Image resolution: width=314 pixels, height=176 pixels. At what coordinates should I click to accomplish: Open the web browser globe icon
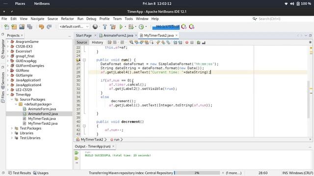point(95,26)
